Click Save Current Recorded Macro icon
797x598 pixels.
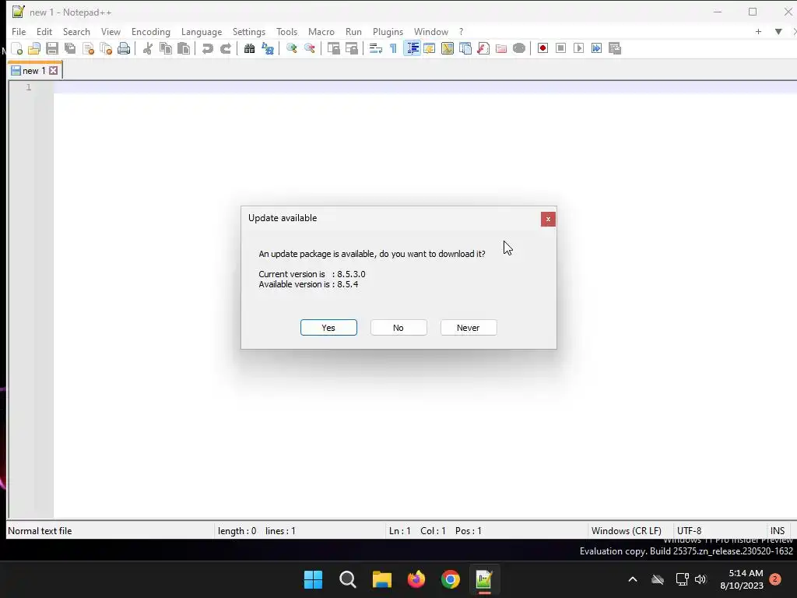[615, 48]
